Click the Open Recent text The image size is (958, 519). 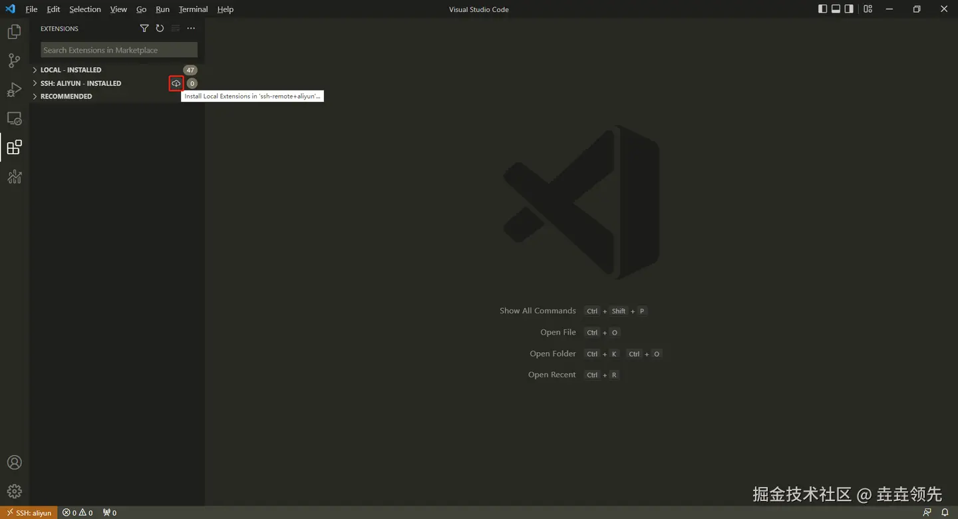click(x=552, y=375)
